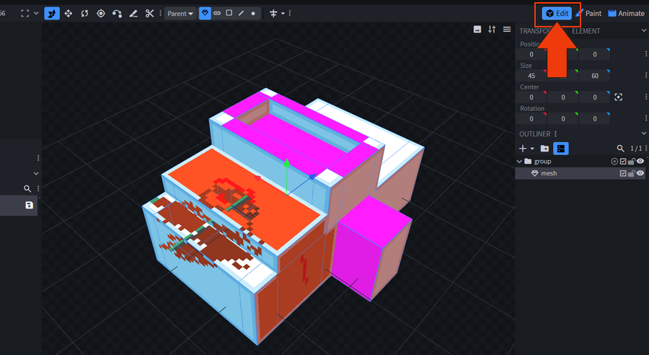Activate the Pivot tool

click(100, 13)
